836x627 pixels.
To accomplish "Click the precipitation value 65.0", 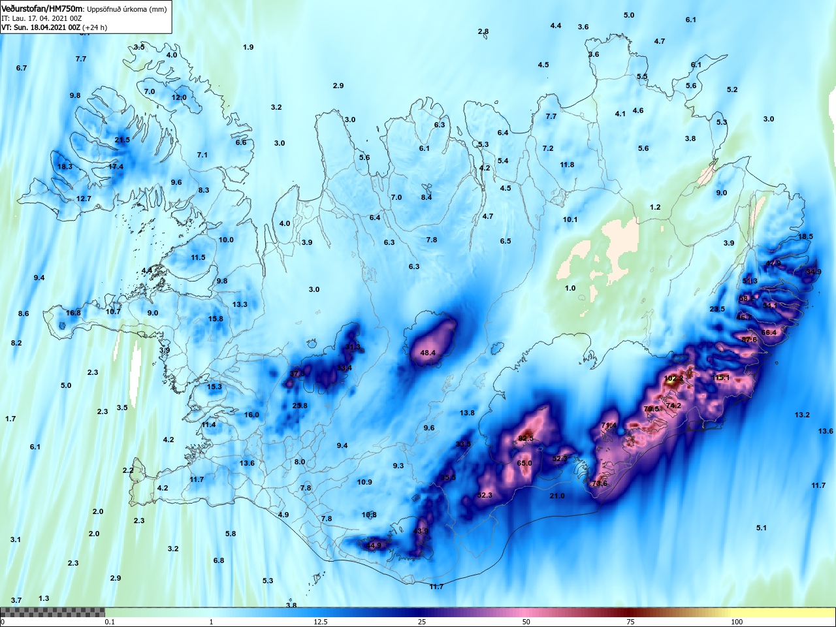I will 524,463.
